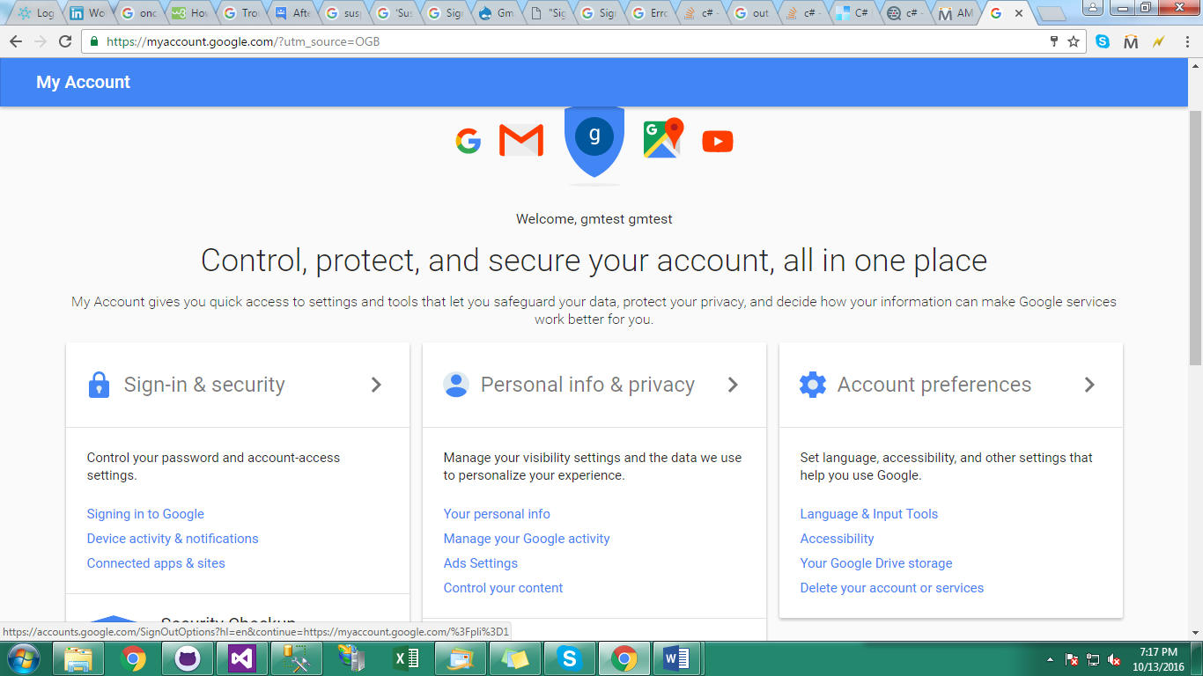1203x676 pixels.
Task: Reload the page with refresh icon
Action: coord(65,41)
